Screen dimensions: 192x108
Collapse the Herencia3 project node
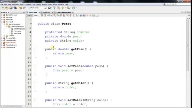coord(2,22)
